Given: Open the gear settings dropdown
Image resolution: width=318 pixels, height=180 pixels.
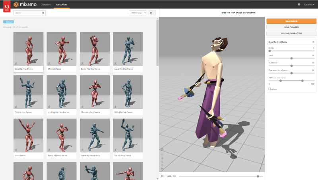Looking at the screenshot, I should (x=152, y=13).
